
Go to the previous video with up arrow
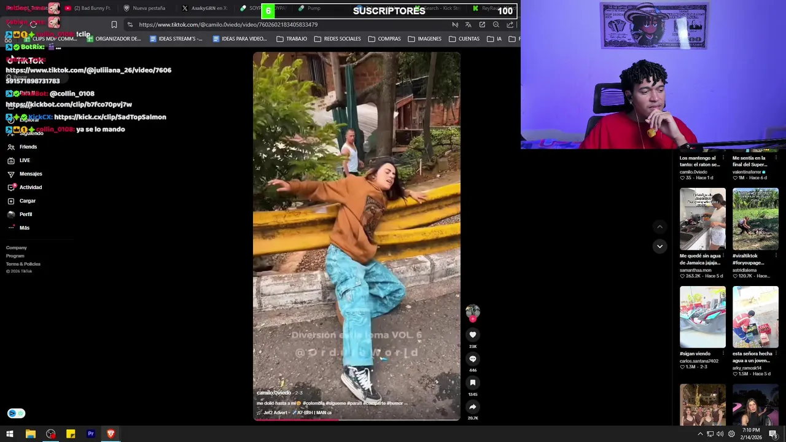coord(660,227)
